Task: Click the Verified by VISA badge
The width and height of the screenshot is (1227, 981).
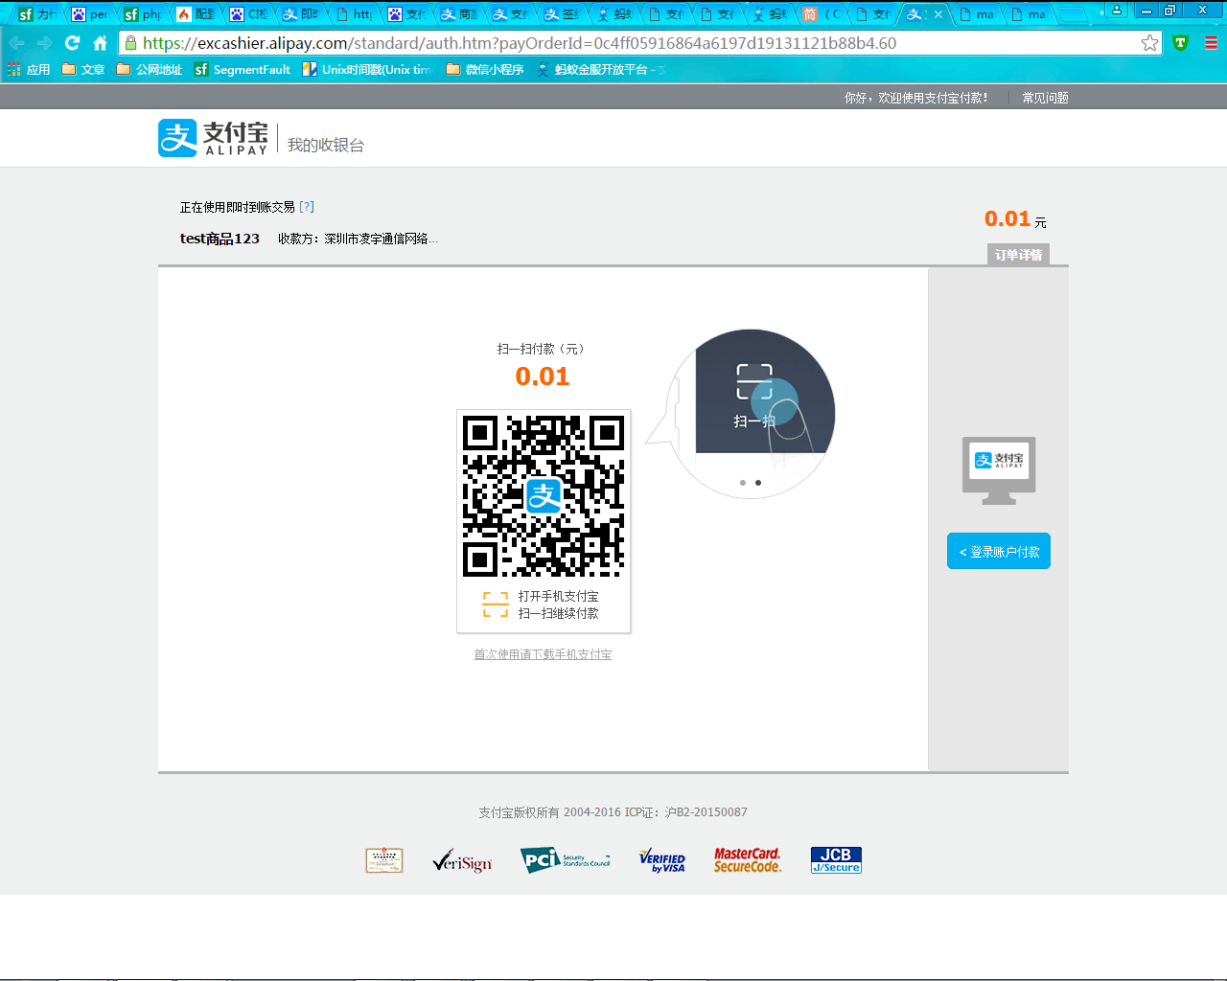Action: [662, 860]
